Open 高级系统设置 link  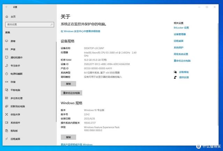click(181, 54)
